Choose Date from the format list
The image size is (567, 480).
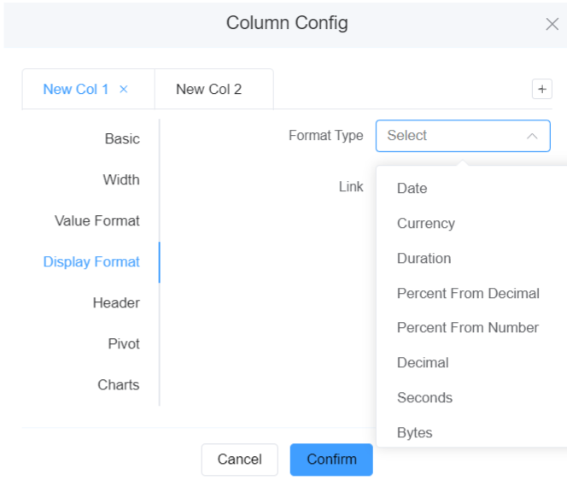pos(412,188)
